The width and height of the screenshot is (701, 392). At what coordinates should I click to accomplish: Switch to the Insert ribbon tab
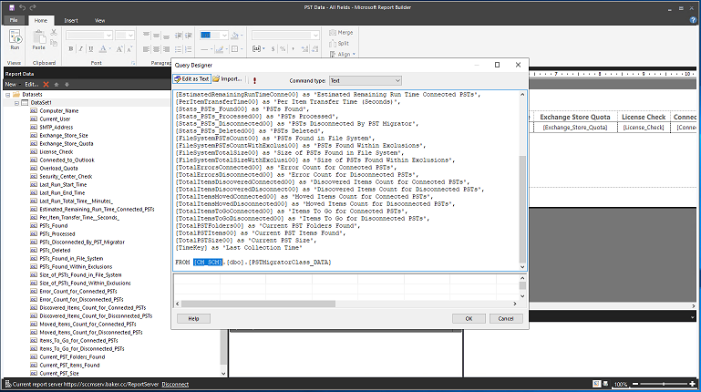71,21
